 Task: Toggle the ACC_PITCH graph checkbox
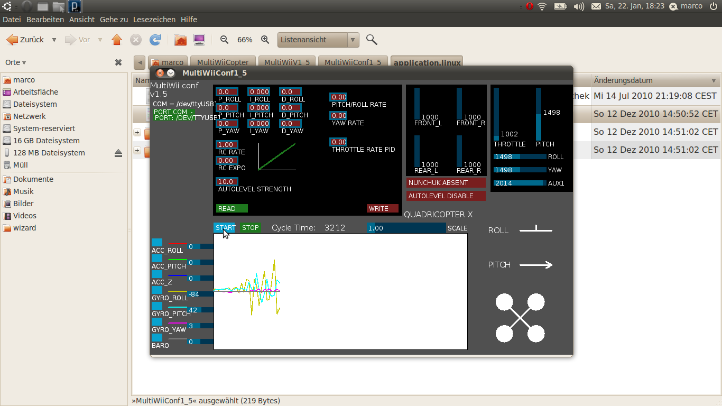point(157,259)
